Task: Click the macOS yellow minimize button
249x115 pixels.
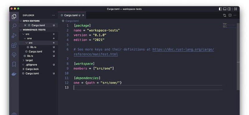Action: coord(15,9)
